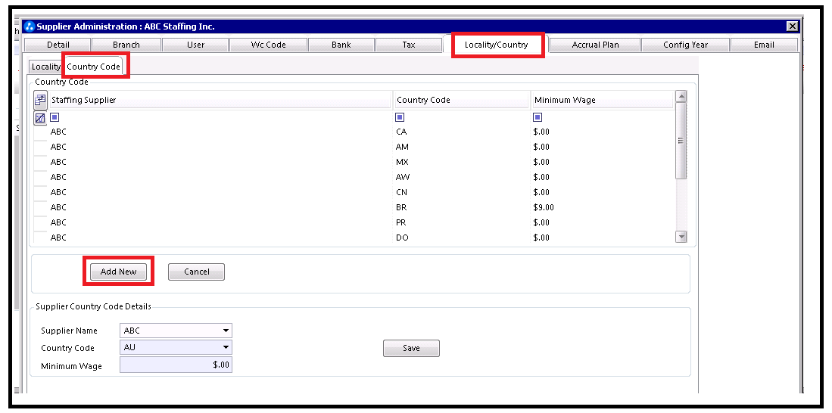The image size is (832, 413).
Task: Click the grid vertical scrollbar thumb
Action: [681, 141]
